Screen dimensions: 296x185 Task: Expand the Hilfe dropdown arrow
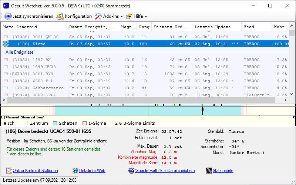click(146, 17)
